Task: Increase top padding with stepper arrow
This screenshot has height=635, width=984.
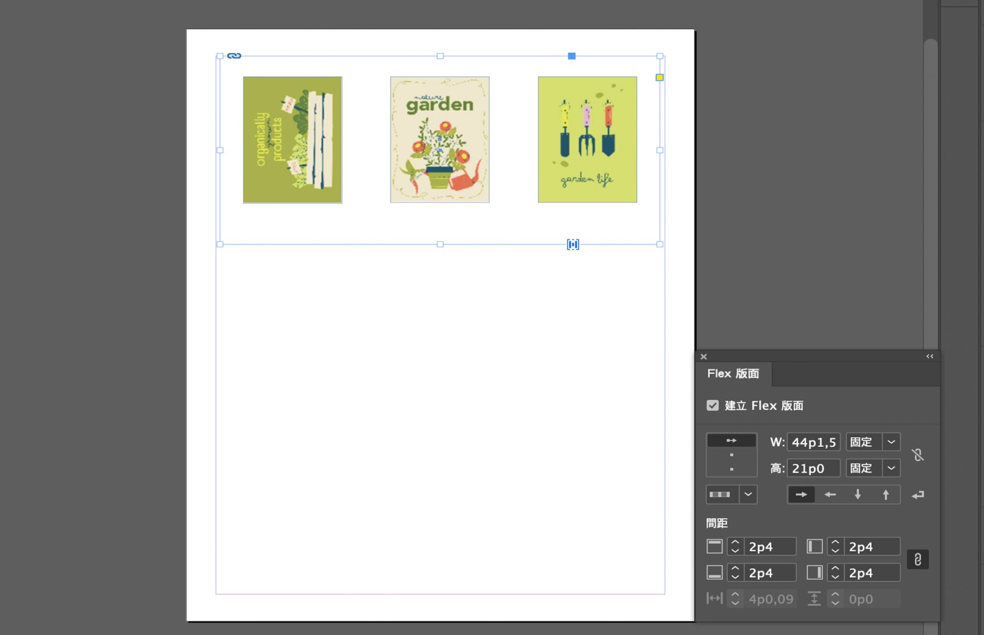Action: (735, 542)
